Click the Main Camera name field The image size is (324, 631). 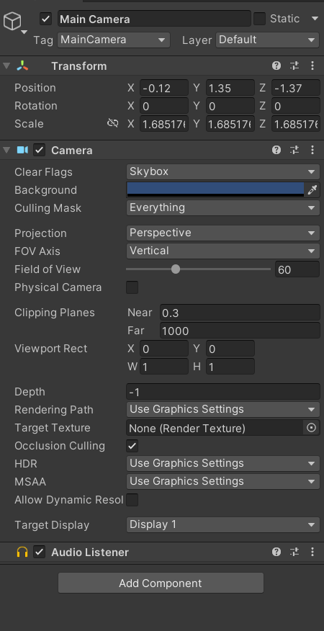click(x=154, y=19)
